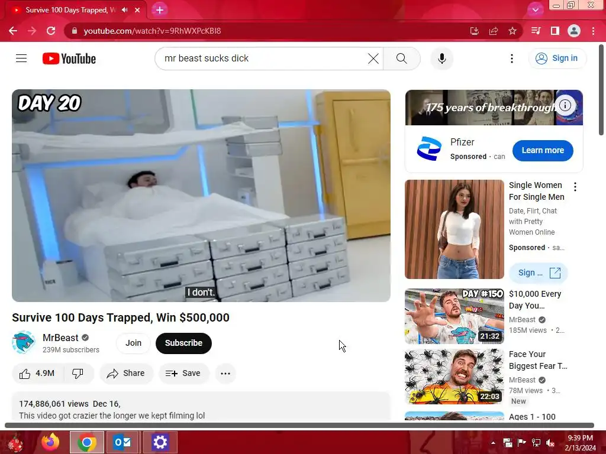
Task: Click the horizontal scrollbar at bottom
Action: coord(299,426)
